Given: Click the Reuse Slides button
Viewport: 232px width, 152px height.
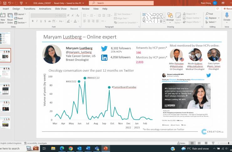Looking at the screenshot, I should pyautogui.click(x=10, y=18).
